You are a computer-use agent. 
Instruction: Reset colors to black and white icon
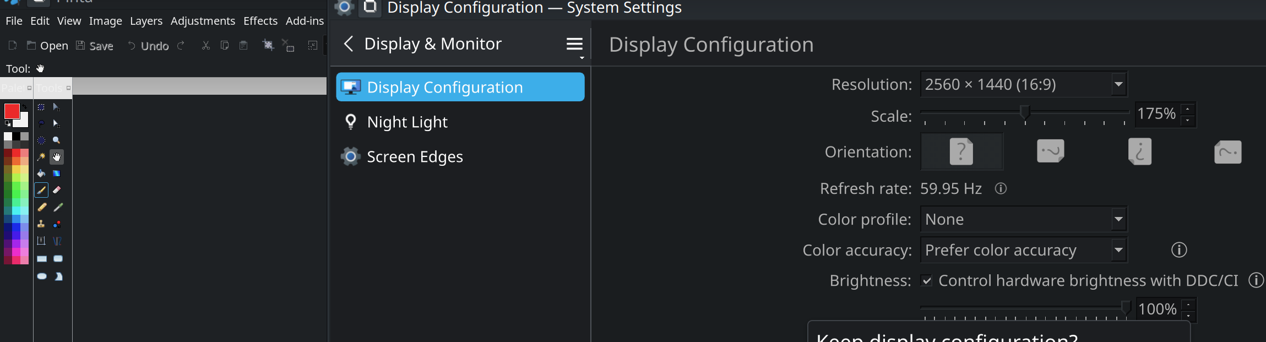point(8,123)
